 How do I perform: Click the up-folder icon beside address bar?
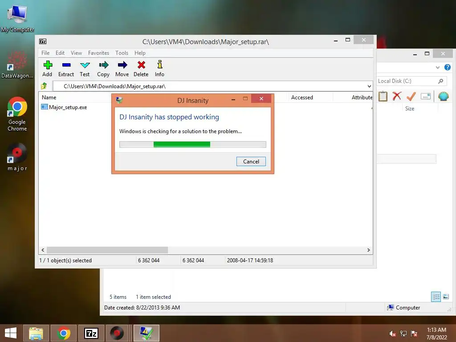click(x=44, y=86)
